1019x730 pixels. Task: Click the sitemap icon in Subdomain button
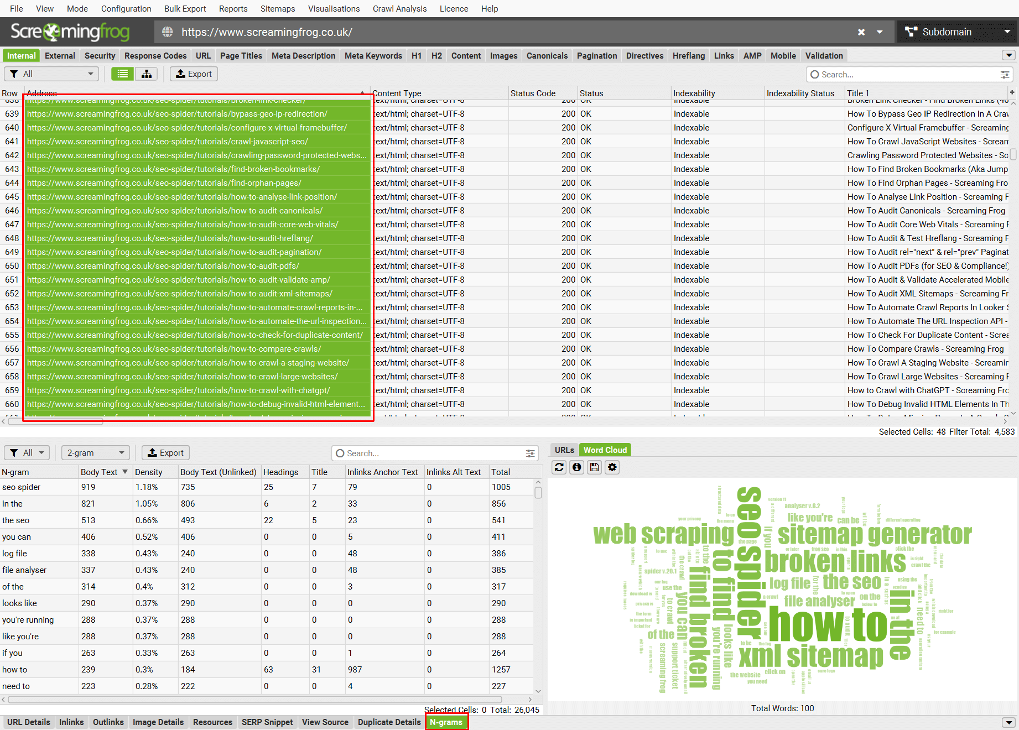911,32
